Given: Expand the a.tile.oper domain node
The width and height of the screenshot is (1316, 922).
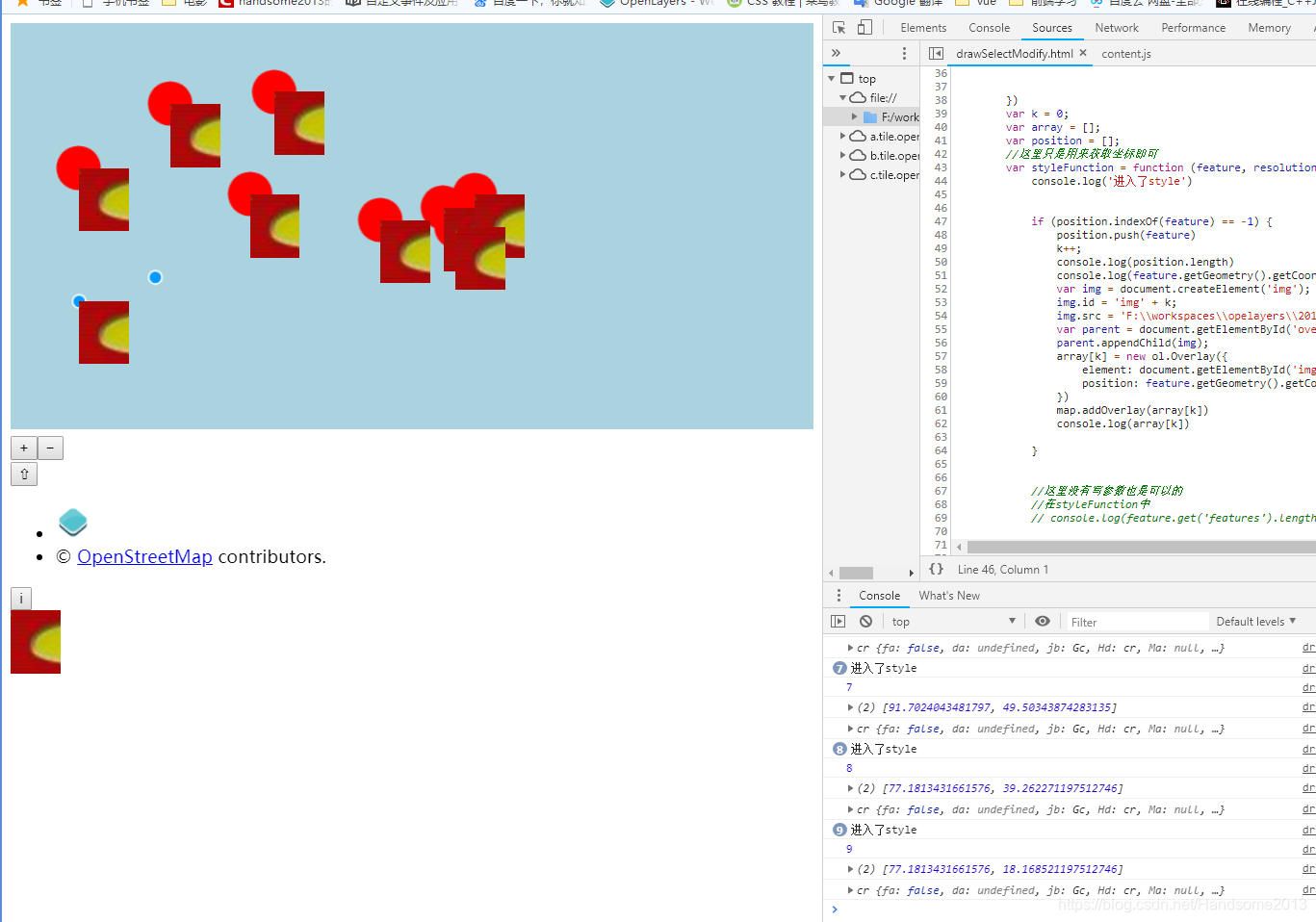Looking at the screenshot, I should click(x=843, y=137).
